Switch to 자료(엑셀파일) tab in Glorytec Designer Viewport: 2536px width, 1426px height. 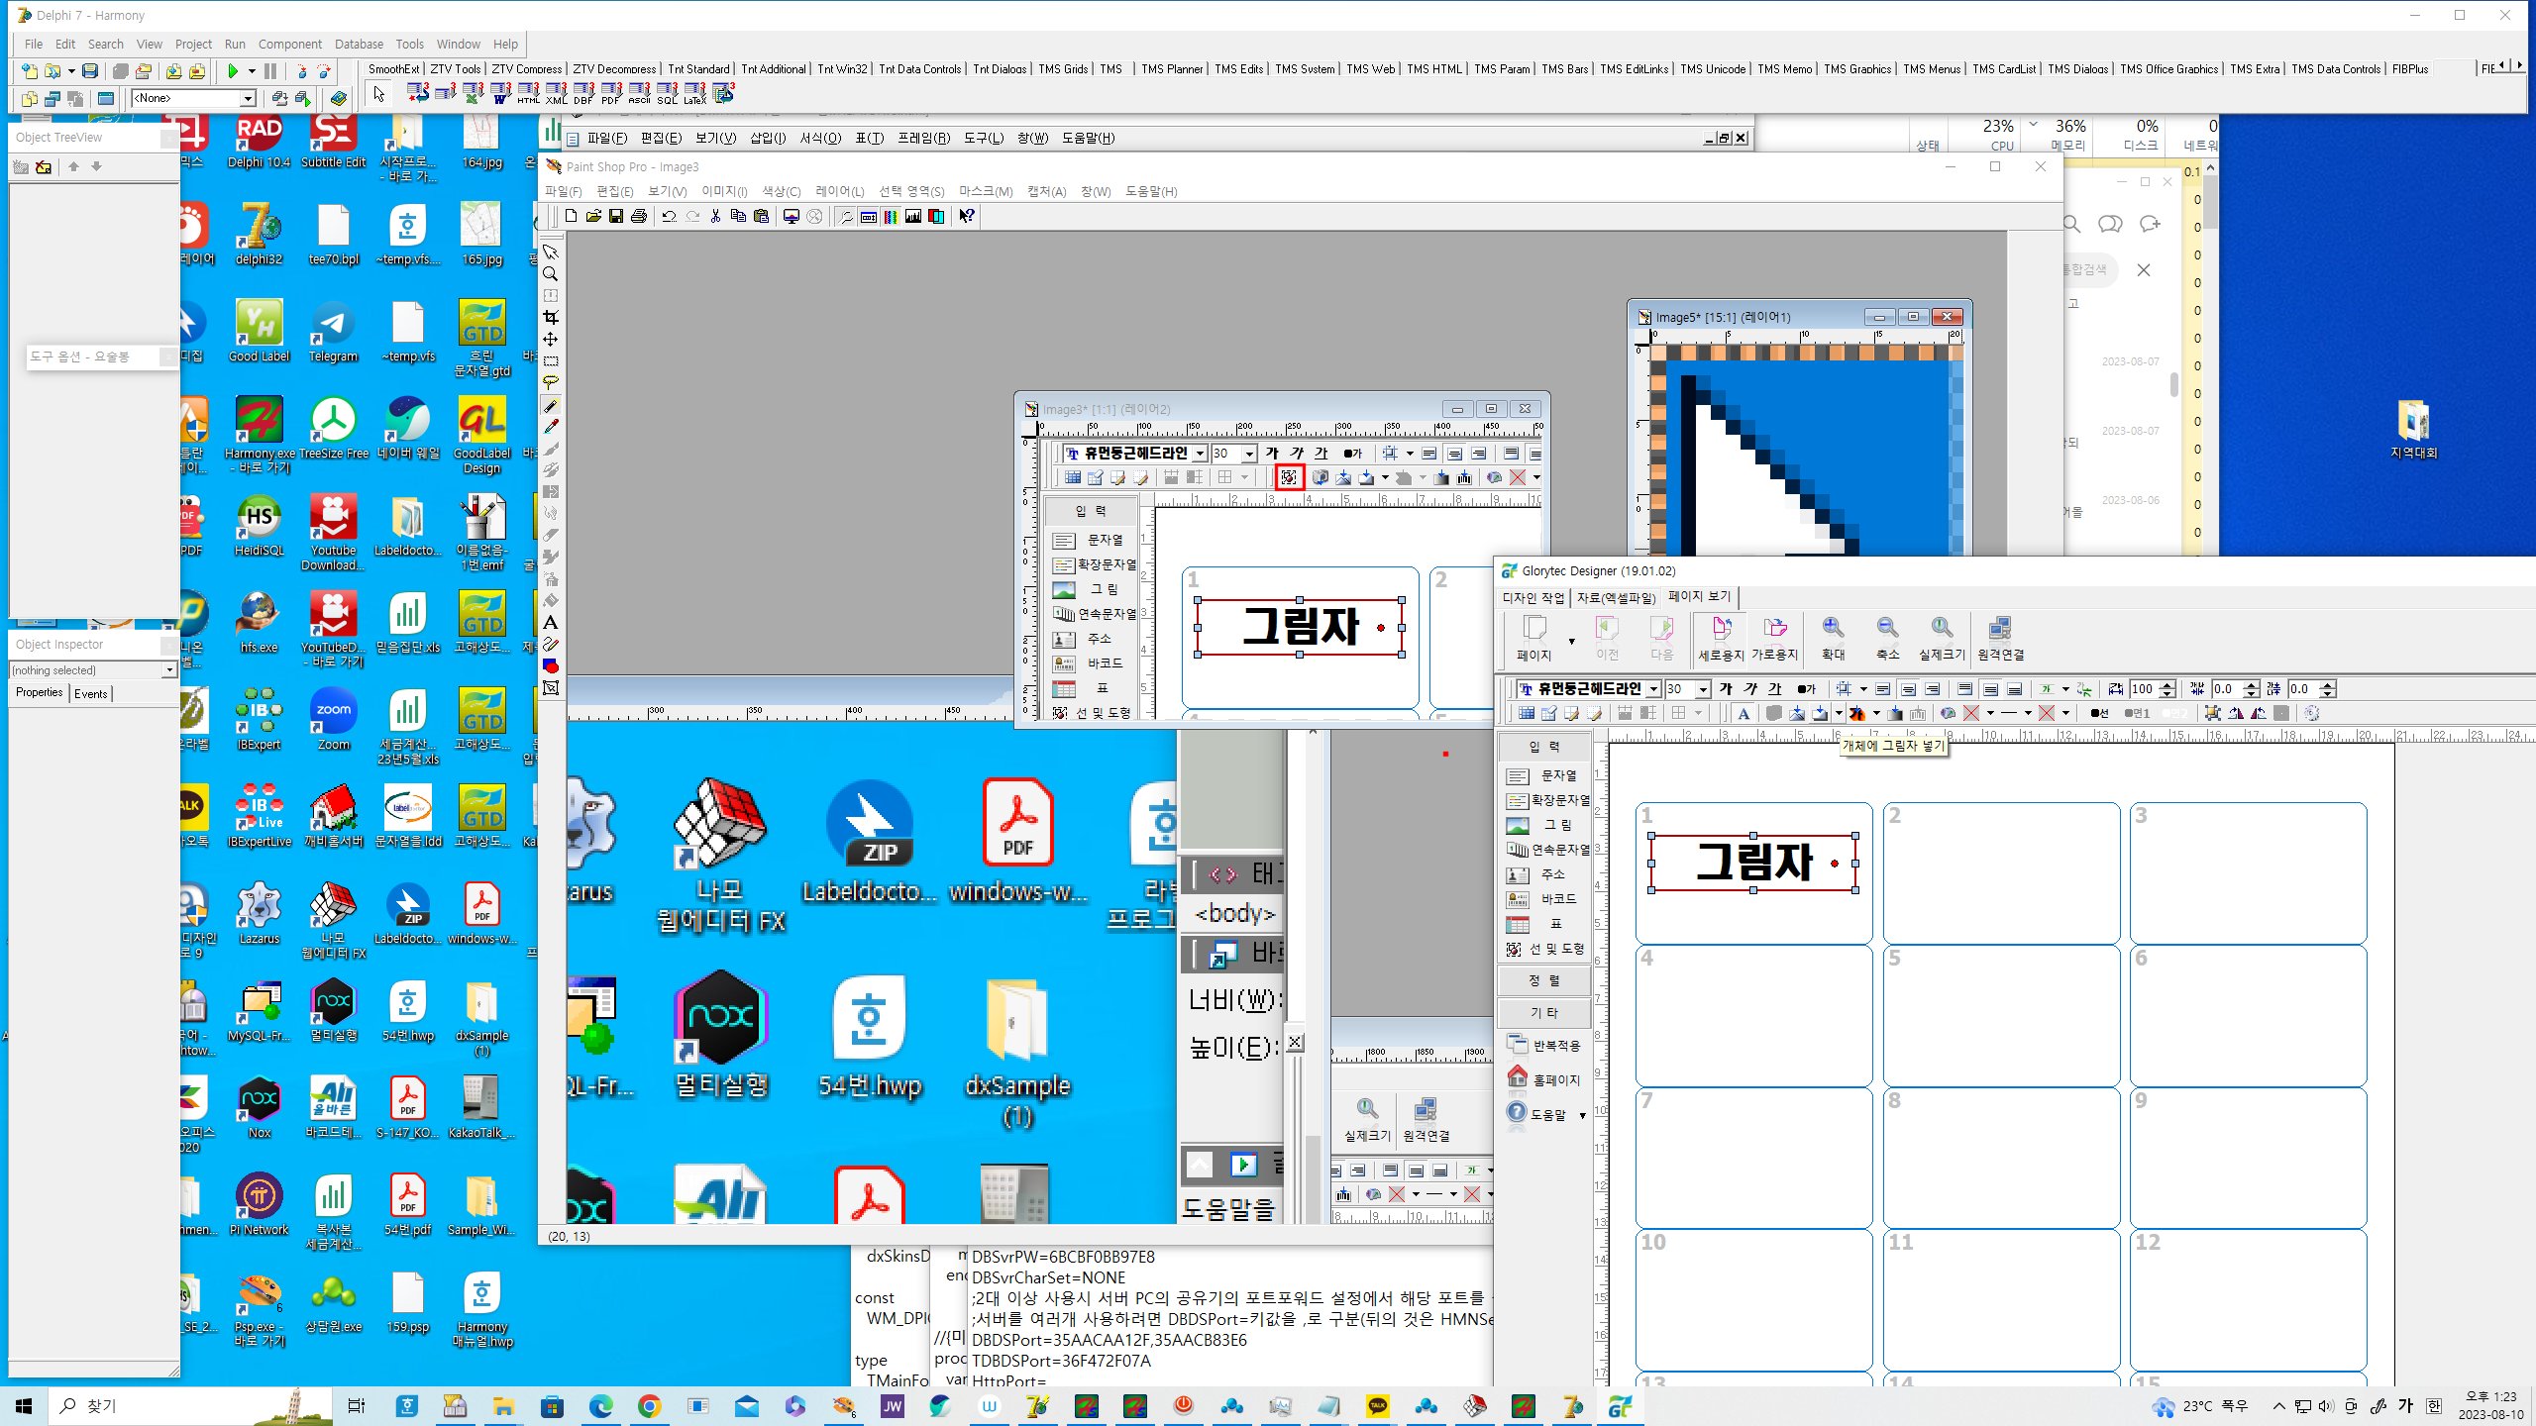[x=1616, y=597]
